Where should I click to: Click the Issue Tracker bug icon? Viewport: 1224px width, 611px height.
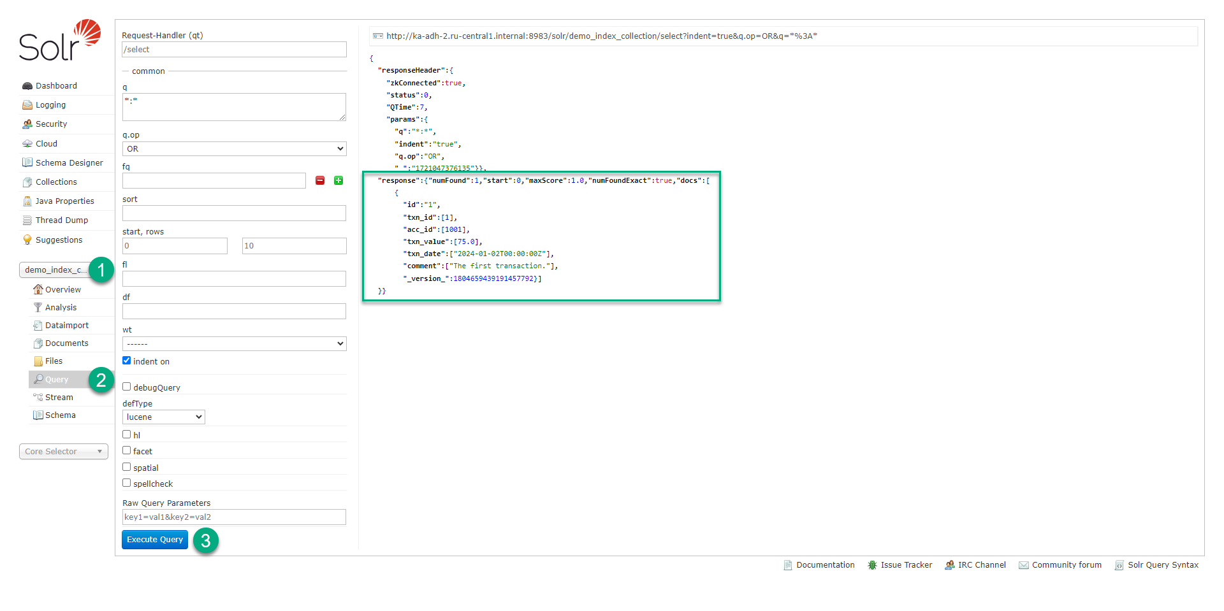872,565
